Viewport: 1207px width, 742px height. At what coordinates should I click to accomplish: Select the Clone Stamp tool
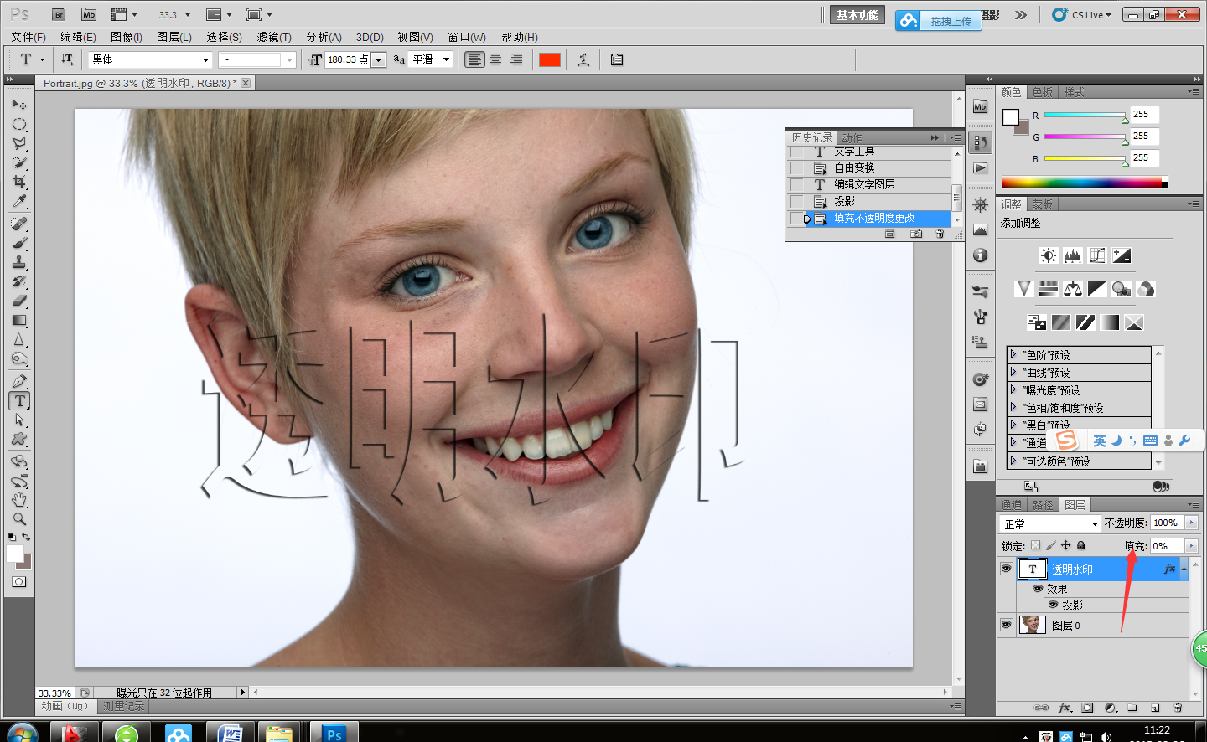[x=19, y=263]
